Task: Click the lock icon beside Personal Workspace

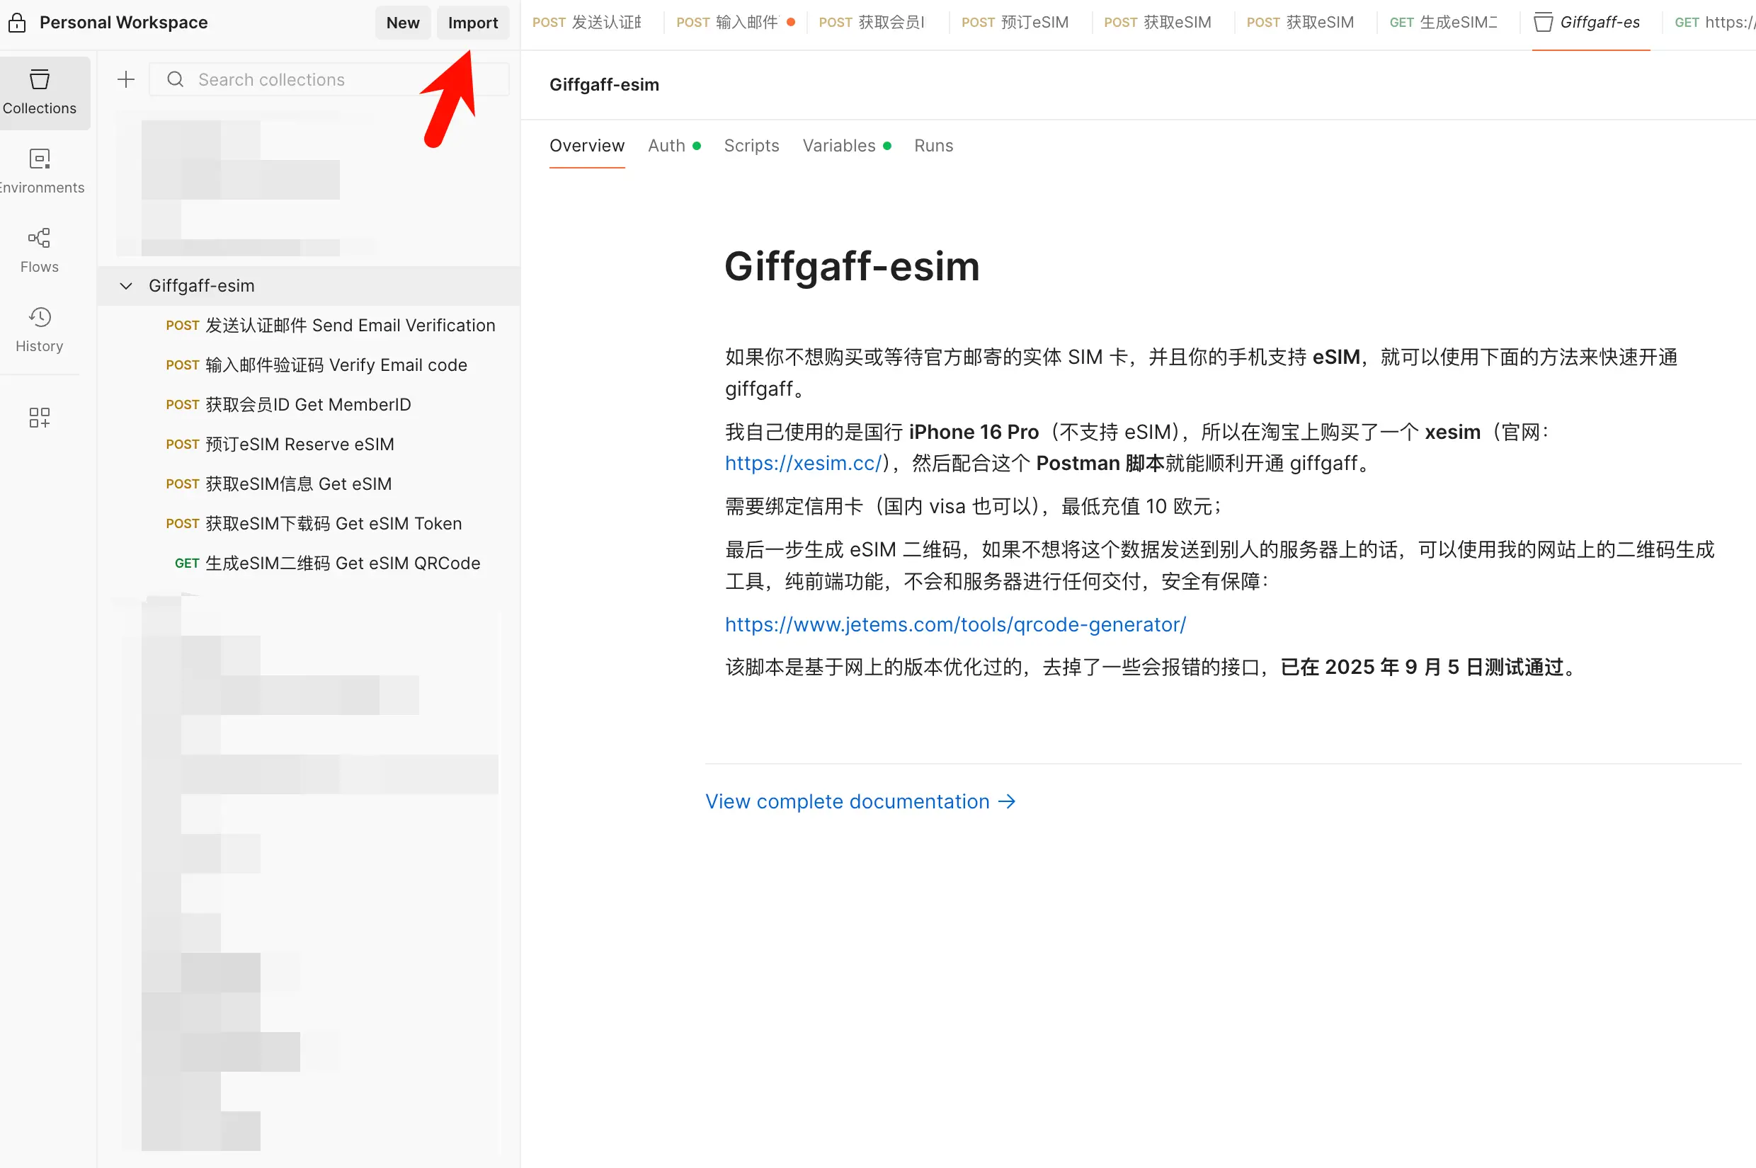Action: (x=17, y=23)
